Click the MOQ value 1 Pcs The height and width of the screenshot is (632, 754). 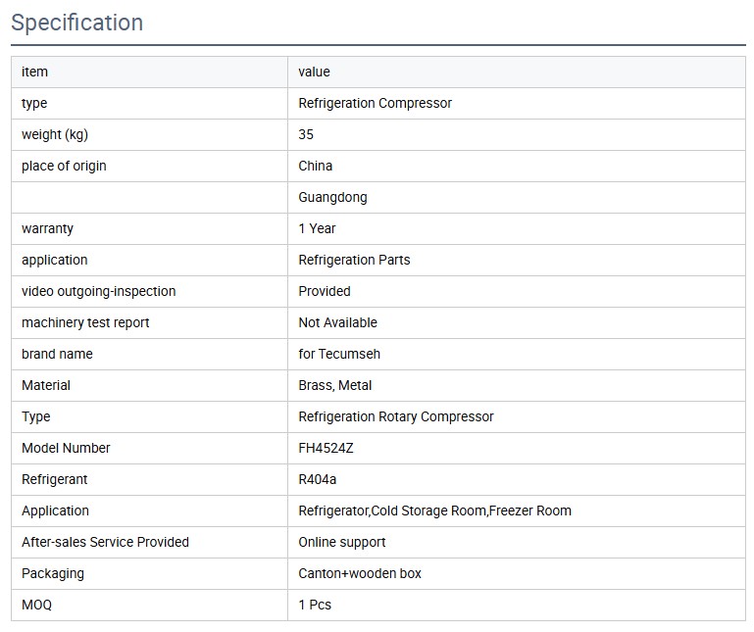[315, 605]
